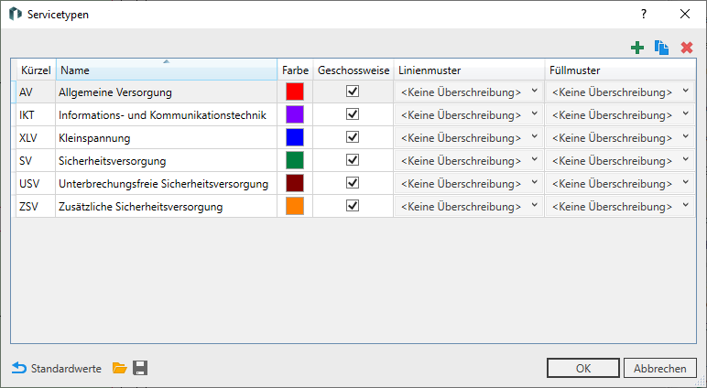Click the help question mark button
Screen dimensions: 707x388
pyautogui.click(x=644, y=14)
